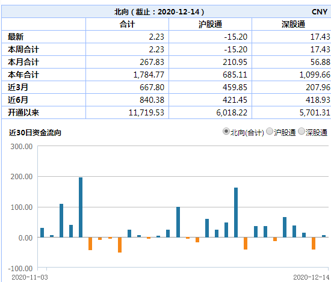Click the 本周合计 row label
Image resolution: width=331 pixels, height=282 pixels.
[23, 49]
